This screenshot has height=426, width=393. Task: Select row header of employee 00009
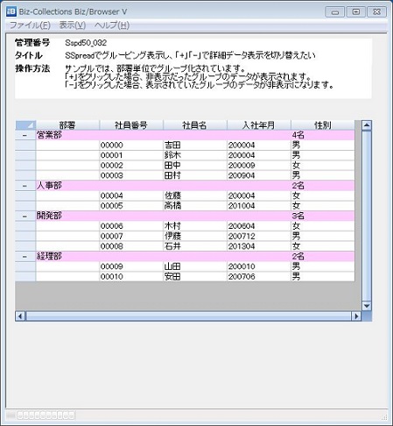click(x=25, y=266)
